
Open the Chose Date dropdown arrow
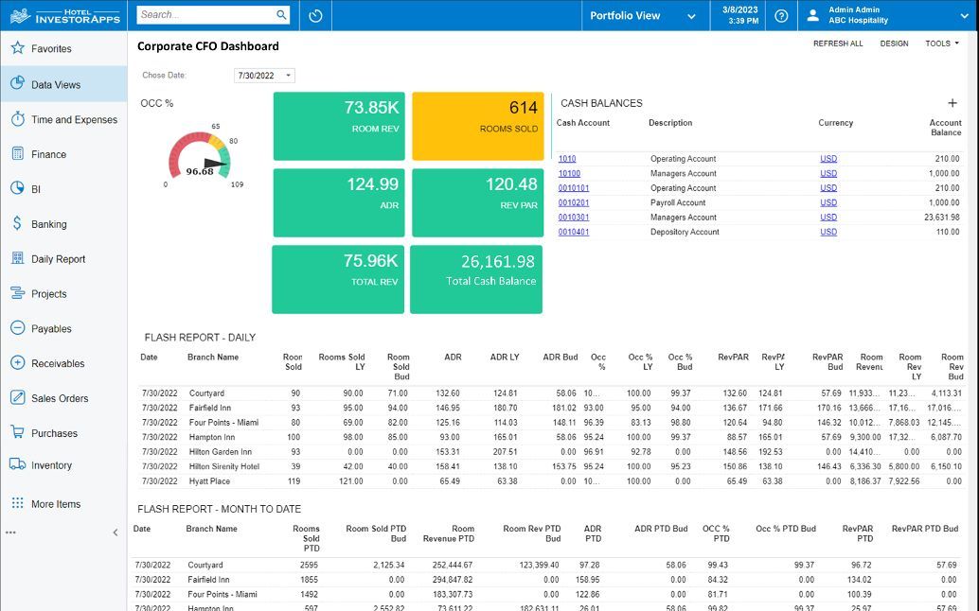[x=289, y=76]
